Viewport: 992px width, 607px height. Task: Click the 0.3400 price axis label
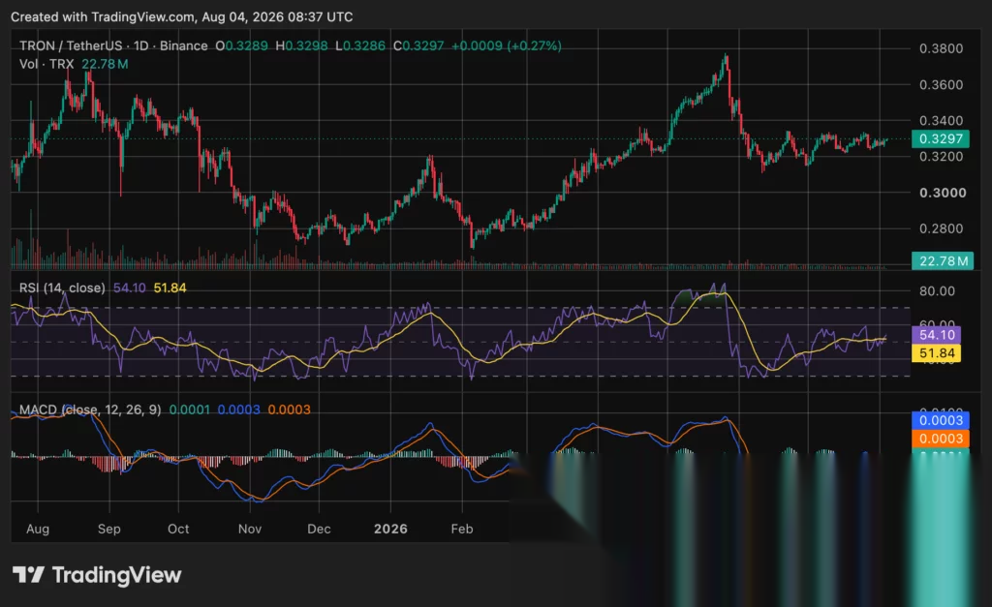pyautogui.click(x=941, y=120)
